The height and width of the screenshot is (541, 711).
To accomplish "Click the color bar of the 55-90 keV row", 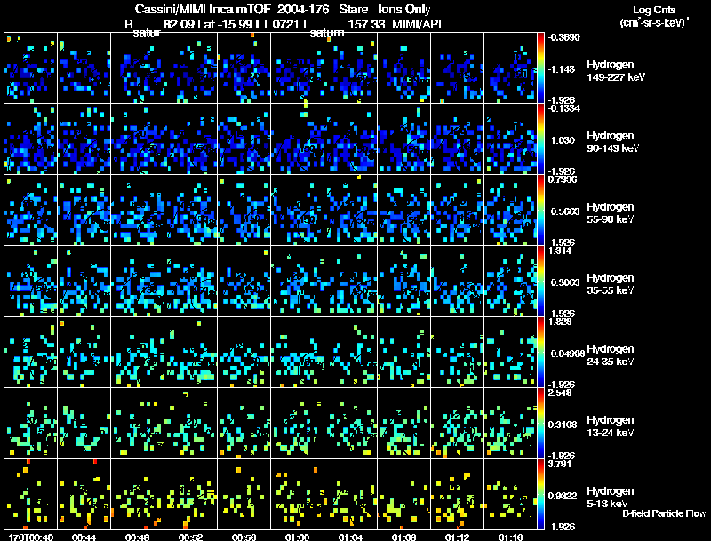I will 540,211.
